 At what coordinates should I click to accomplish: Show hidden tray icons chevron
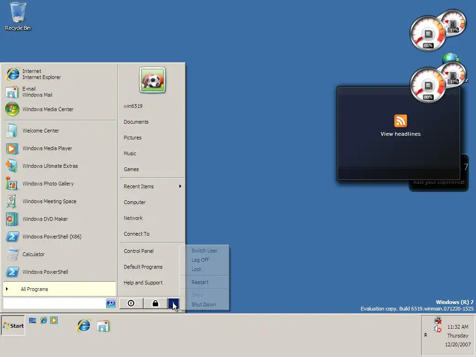(426, 335)
